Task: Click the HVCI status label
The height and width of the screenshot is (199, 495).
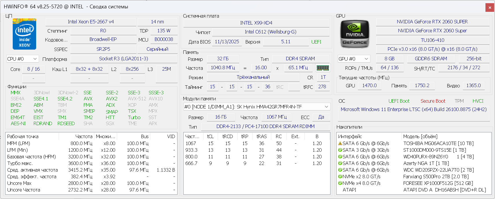Action: point(478,101)
